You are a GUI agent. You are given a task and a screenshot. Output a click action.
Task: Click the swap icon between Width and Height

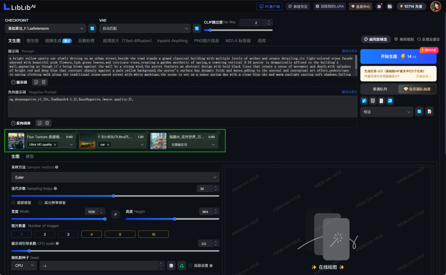tap(115, 214)
